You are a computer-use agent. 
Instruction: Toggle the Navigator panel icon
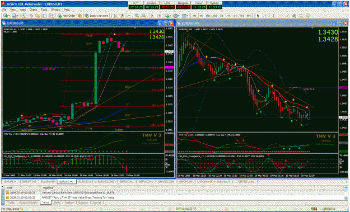[38, 16]
